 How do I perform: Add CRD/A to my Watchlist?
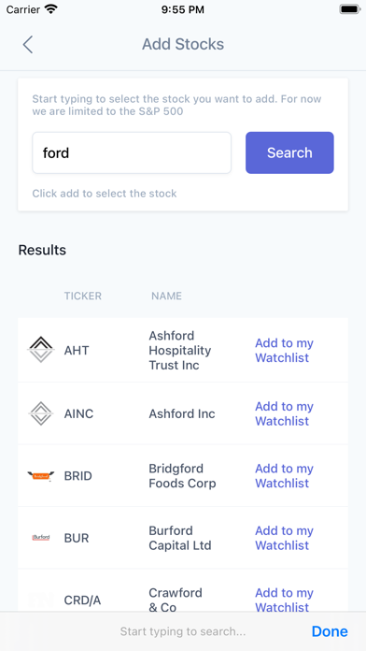(x=285, y=600)
